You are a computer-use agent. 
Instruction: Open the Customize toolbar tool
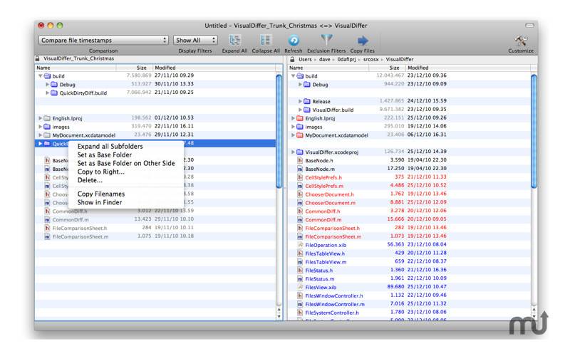coord(521,41)
